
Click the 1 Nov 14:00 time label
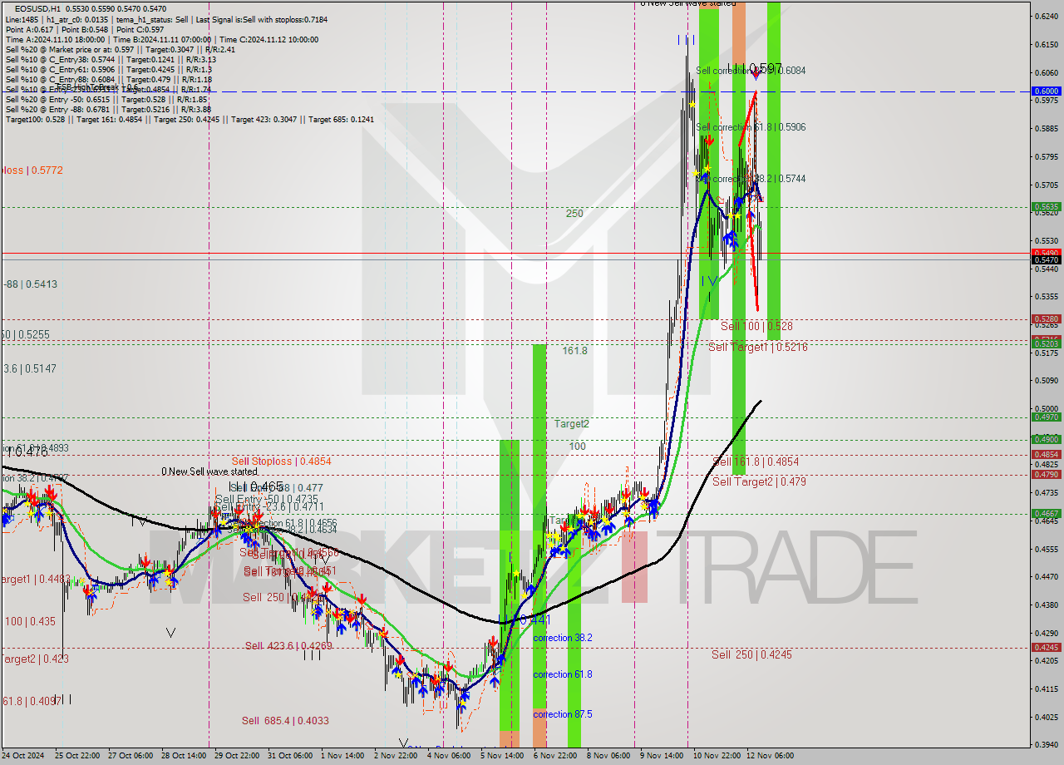[x=342, y=756]
